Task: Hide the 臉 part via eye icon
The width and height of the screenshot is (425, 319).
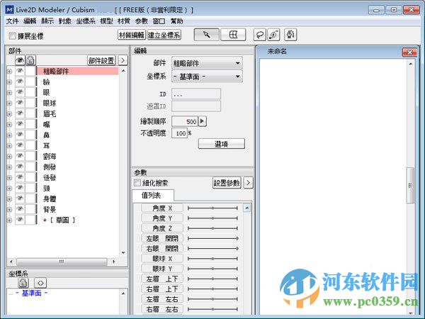Action: click(x=20, y=82)
